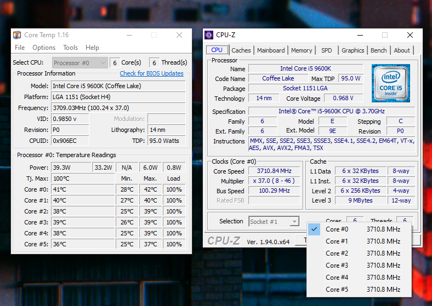Expand the Selection Socket #1 dropdown
Viewport: 432px width, 306px height.
274,222
